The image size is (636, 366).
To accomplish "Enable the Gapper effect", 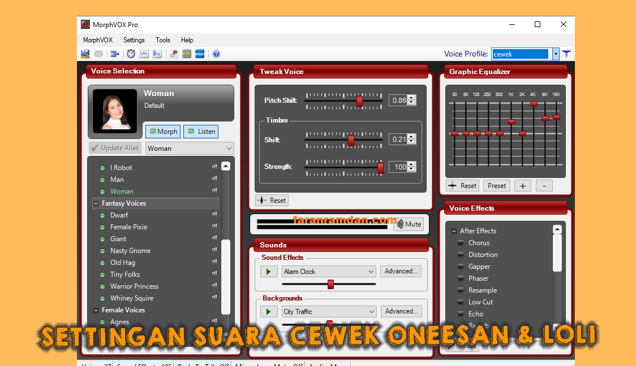I will [461, 267].
